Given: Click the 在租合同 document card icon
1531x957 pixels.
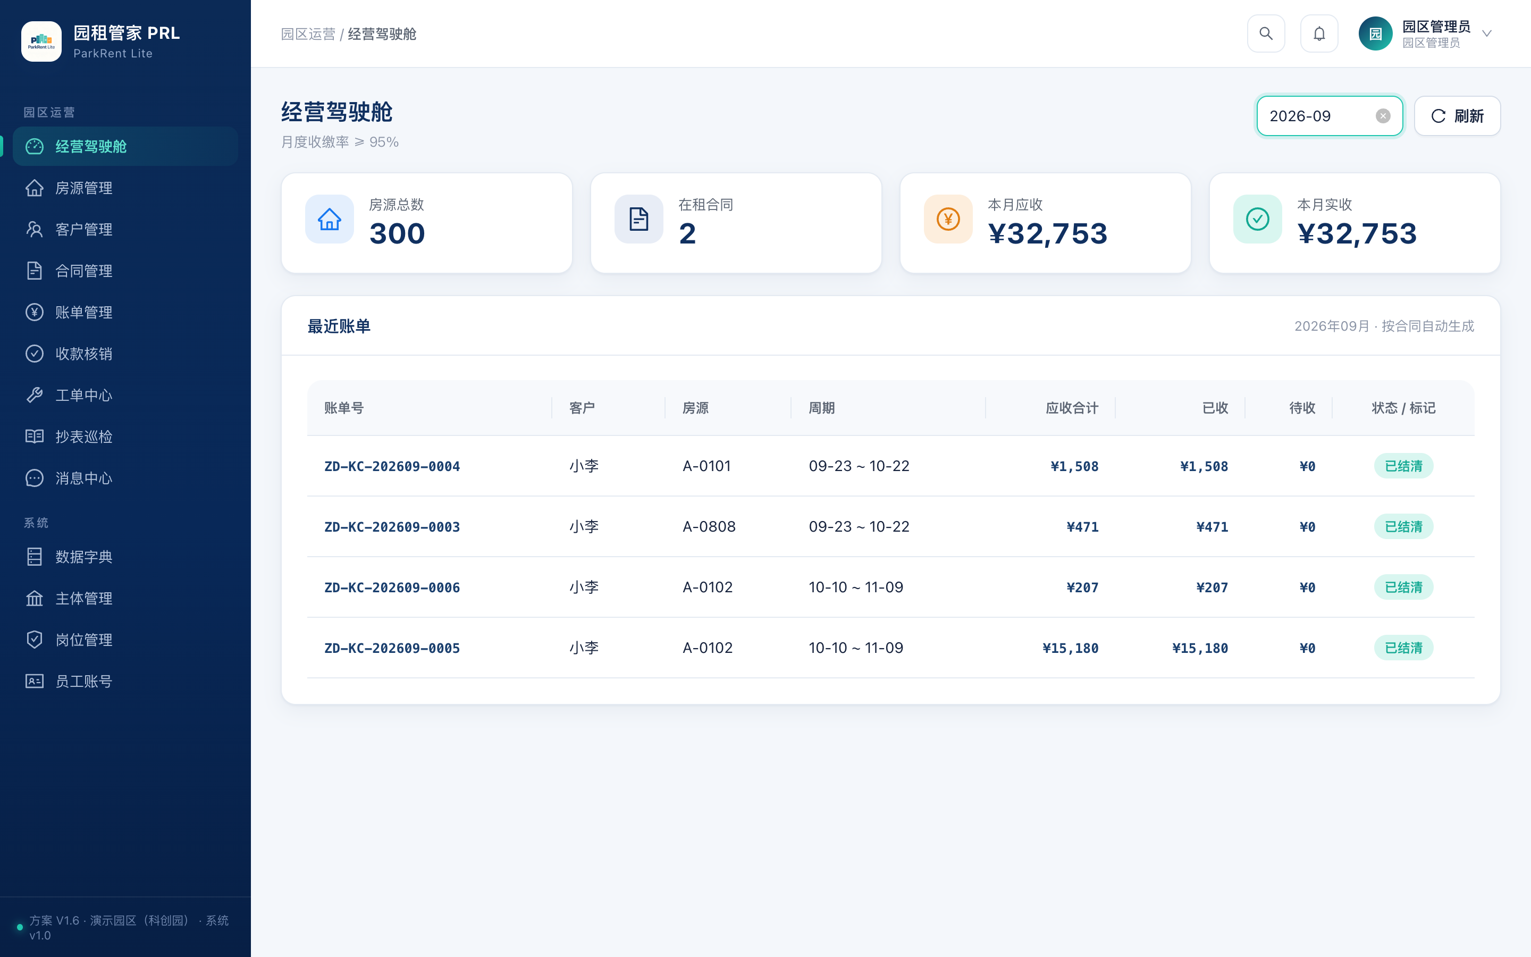Looking at the screenshot, I should [x=638, y=219].
